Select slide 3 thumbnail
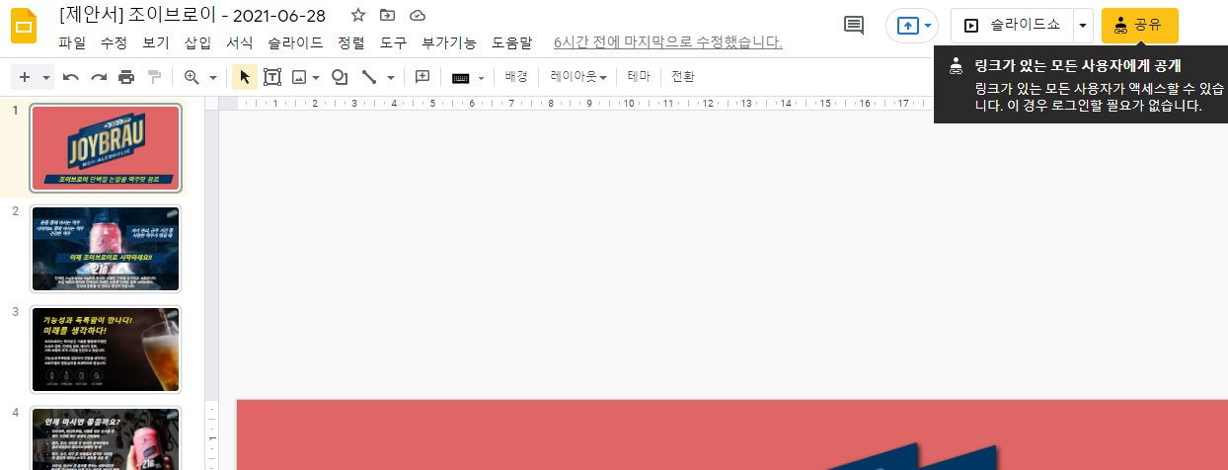This screenshot has width=1228, height=470. (106, 350)
